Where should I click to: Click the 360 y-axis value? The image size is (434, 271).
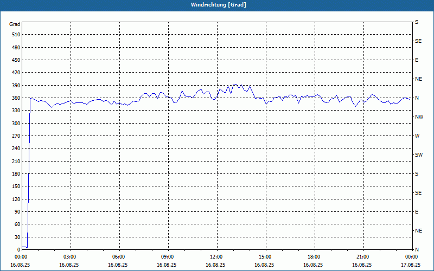pos(16,98)
